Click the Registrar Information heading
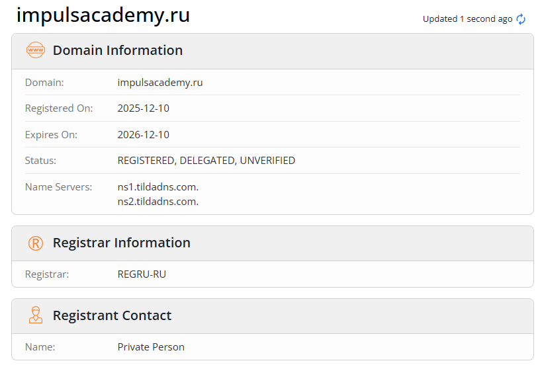540x367 pixels. pos(122,243)
